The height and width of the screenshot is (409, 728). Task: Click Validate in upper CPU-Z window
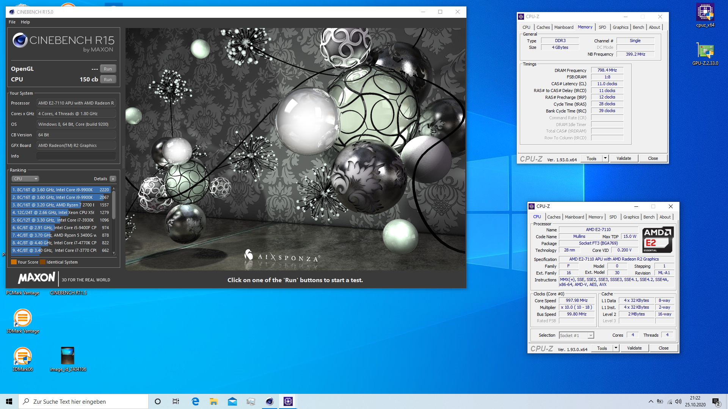tap(624, 159)
